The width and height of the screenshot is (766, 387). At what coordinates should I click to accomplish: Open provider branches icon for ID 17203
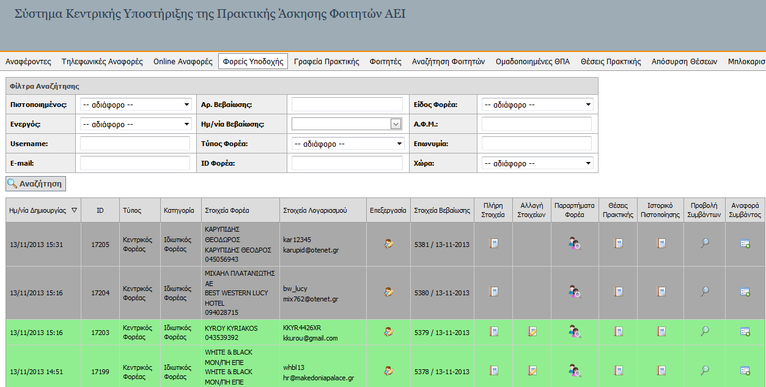(x=575, y=332)
